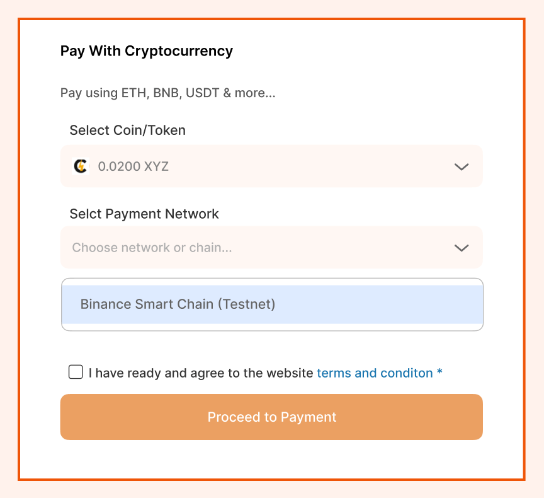Click the 0.0200 XYZ coin selector field
The image size is (544, 498).
pyautogui.click(x=271, y=166)
